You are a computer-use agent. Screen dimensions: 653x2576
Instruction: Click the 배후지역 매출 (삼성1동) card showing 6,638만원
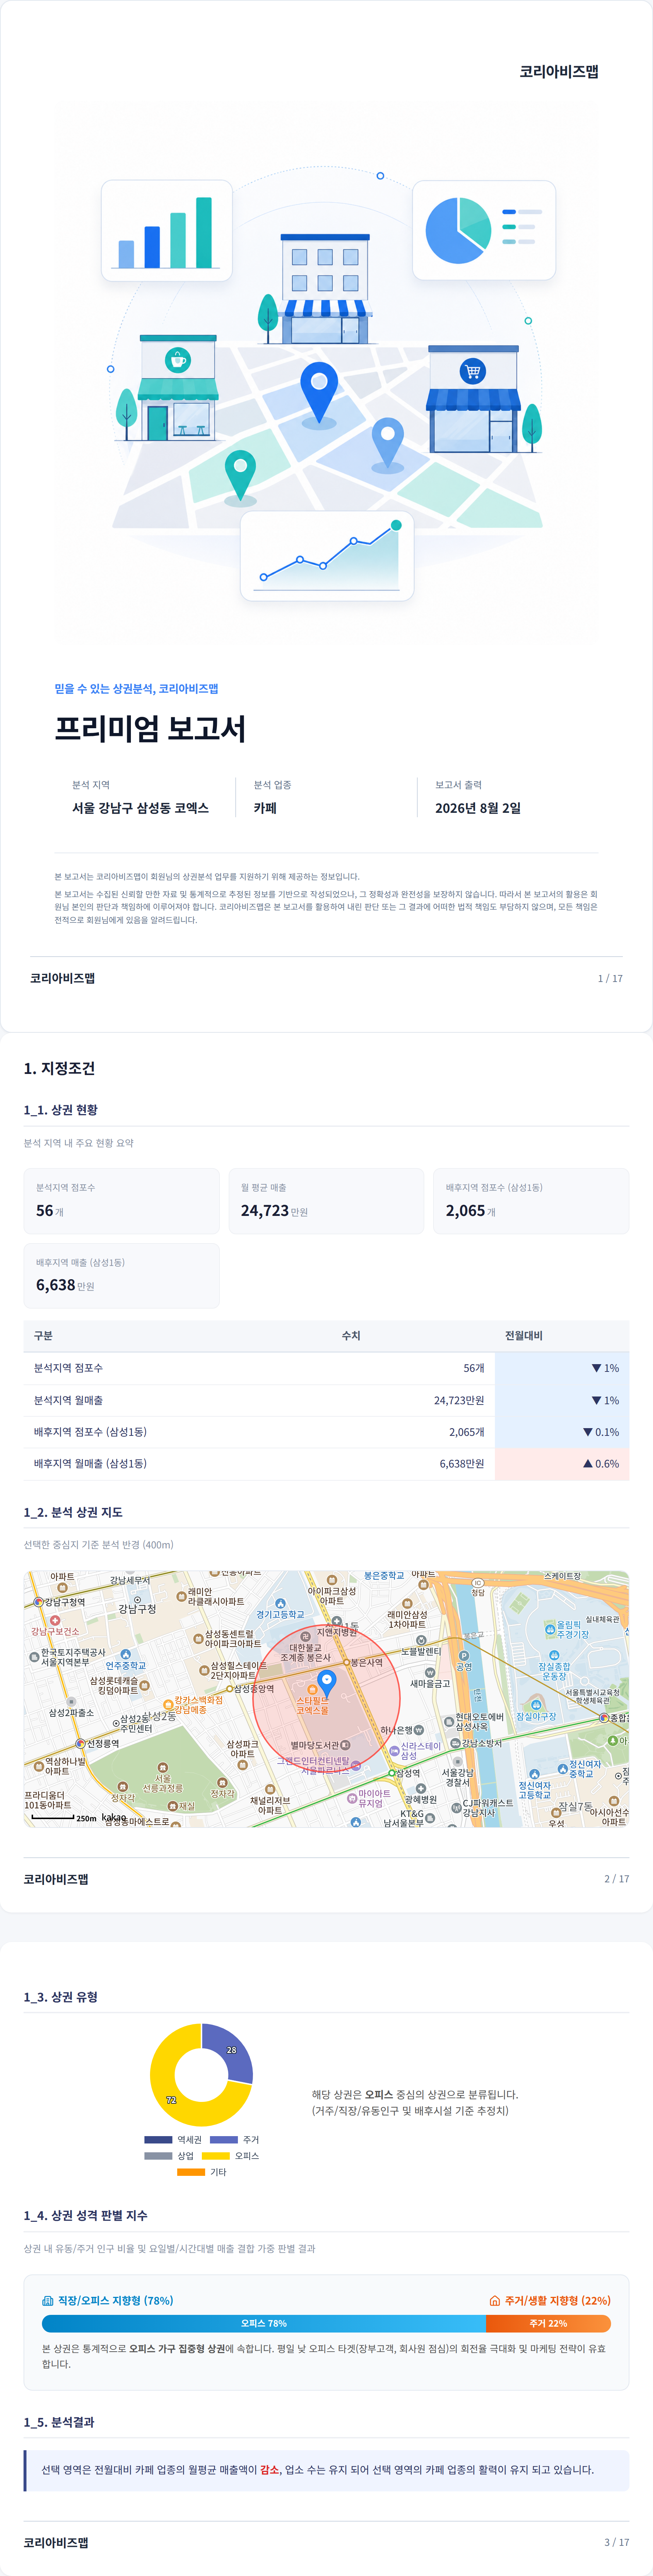point(121,1275)
